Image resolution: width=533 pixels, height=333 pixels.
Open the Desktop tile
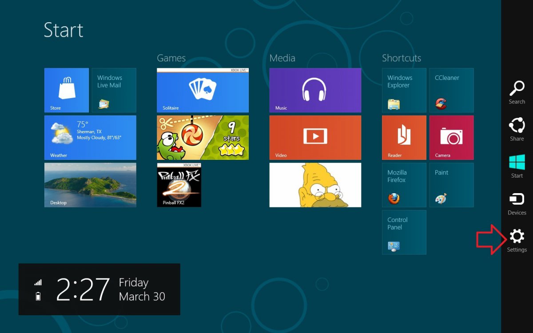[x=90, y=185]
